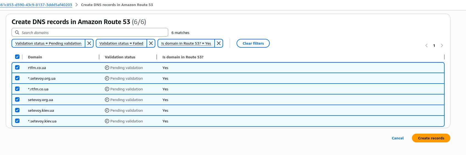Remove the Is domain in Route 53 filter
Viewport: 466px width, 155px height.
219,43
